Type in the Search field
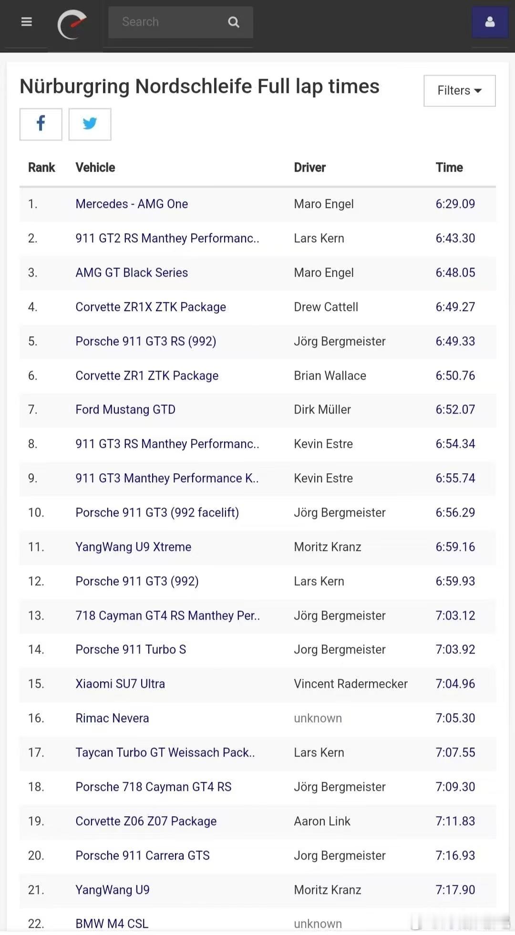The height and width of the screenshot is (935, 515). pos(167,22)
